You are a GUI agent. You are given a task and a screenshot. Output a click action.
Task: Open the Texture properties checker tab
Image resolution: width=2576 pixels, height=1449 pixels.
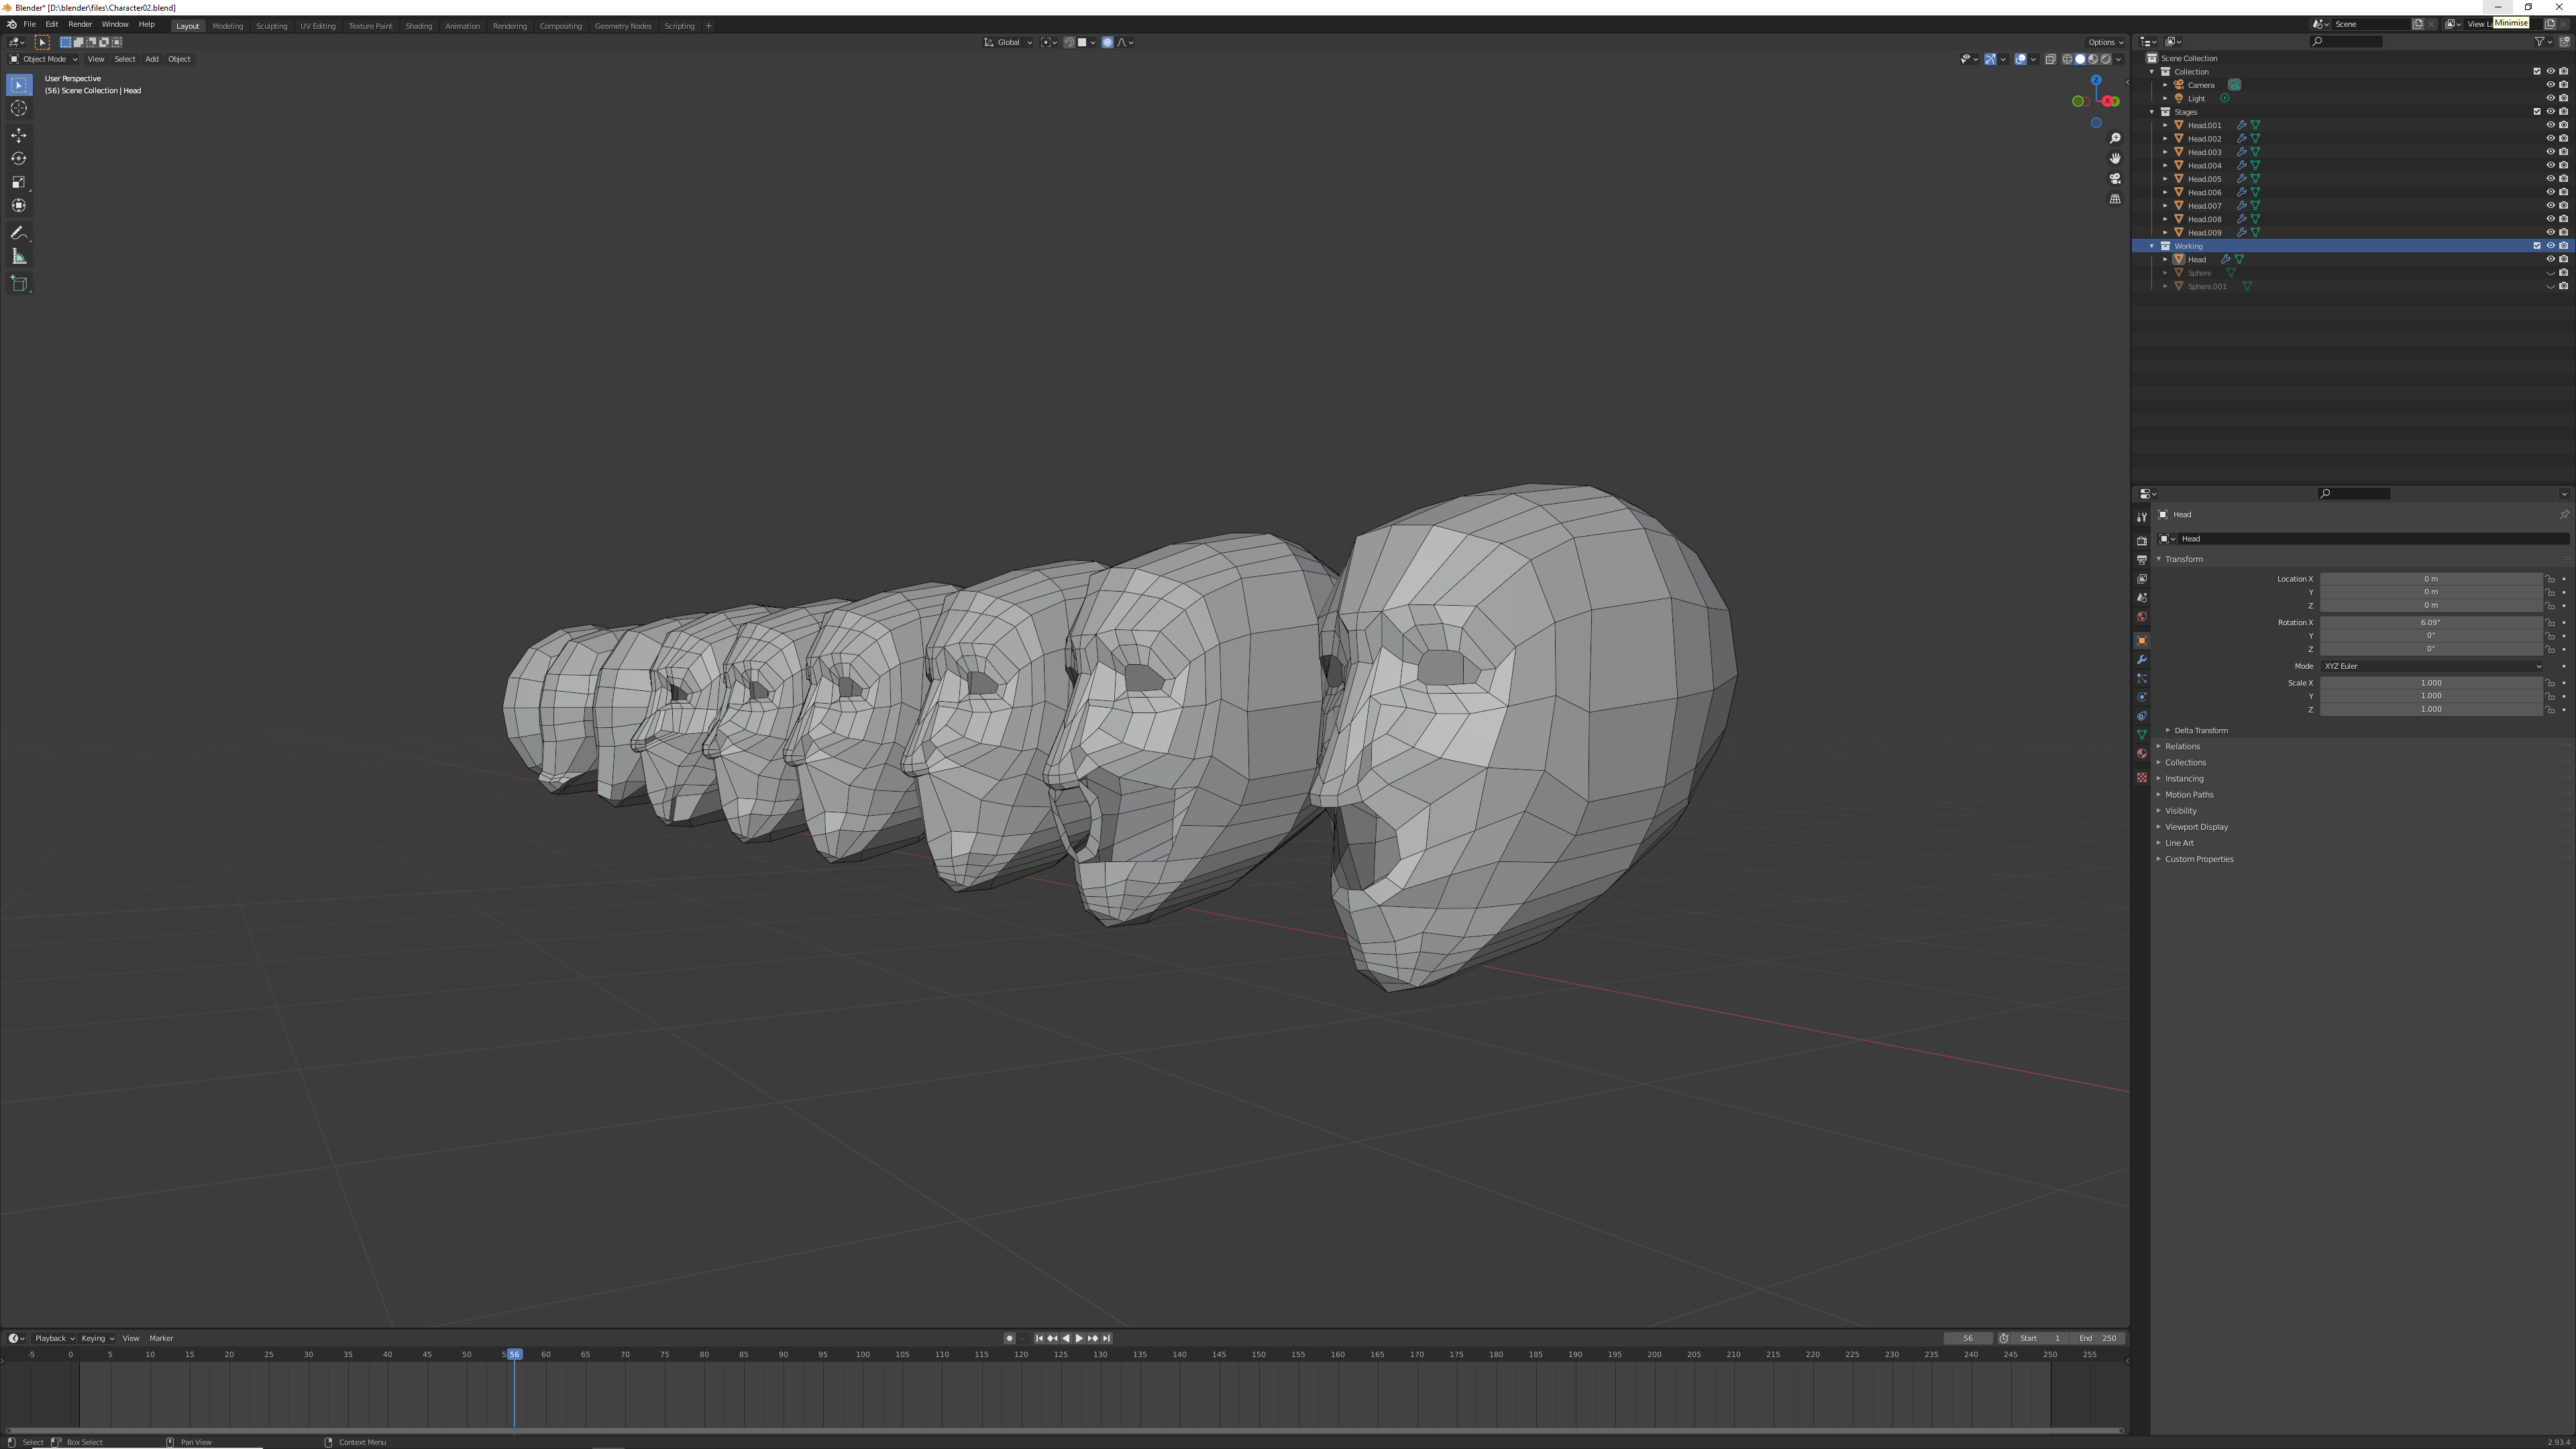coord(2142,777)
